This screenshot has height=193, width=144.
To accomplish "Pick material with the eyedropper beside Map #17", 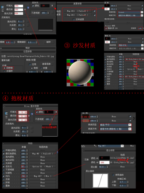I will click(95, 146).
